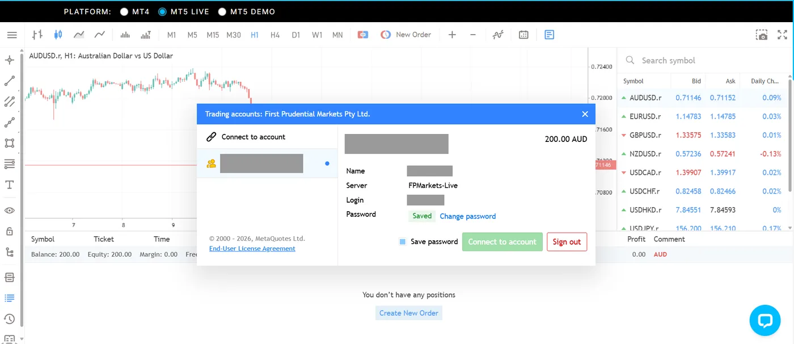
Task: Show tick volumes on the chart
Action: pyautogui.click(x=125, y=35)
